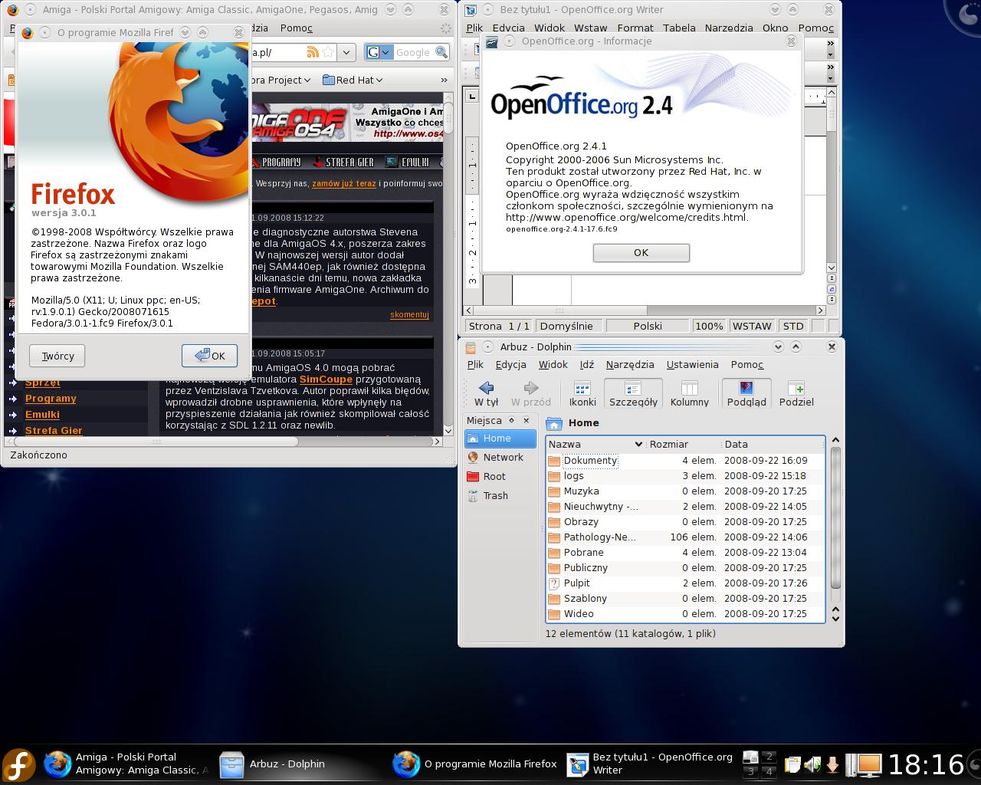The width and height of the screenshot is (981, 785).
Task: Open the SimCoupe link on the Amiga page
Action: tap(326, 379)
